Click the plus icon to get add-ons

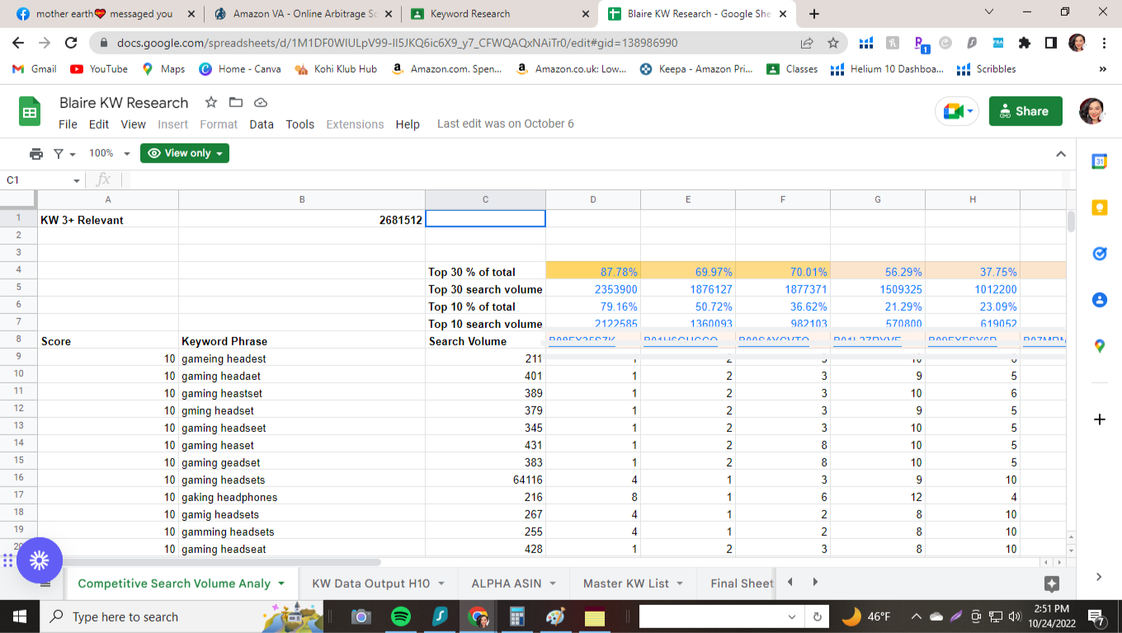[x=1099, y=420]
